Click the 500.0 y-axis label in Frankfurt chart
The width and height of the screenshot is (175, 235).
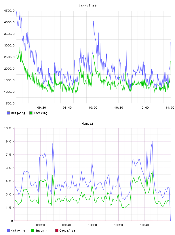pos(10,103)
